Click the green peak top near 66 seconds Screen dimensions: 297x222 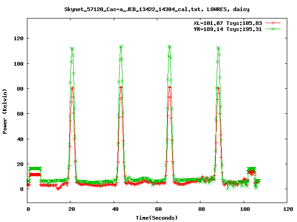point(169,47)
